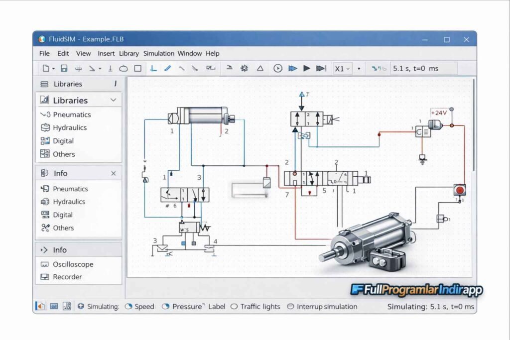
Task: Click the blue step-forward simulation icon
Action: (292, 68)
